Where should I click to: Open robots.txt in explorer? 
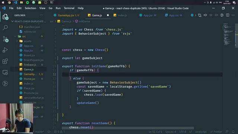(x=30, y=32)
